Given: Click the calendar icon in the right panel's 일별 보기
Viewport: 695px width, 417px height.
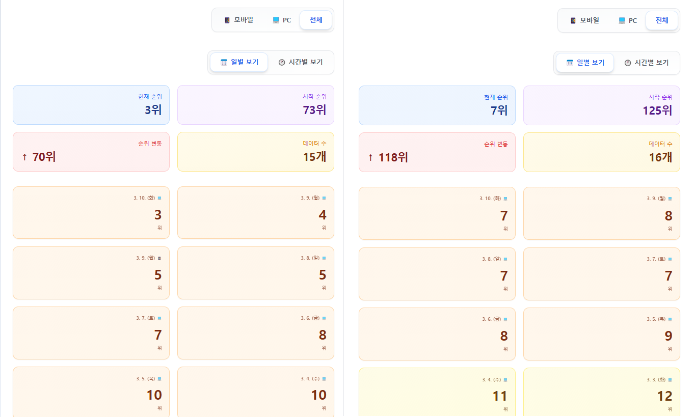Looking at the screenshot, I should click(570, 63).
